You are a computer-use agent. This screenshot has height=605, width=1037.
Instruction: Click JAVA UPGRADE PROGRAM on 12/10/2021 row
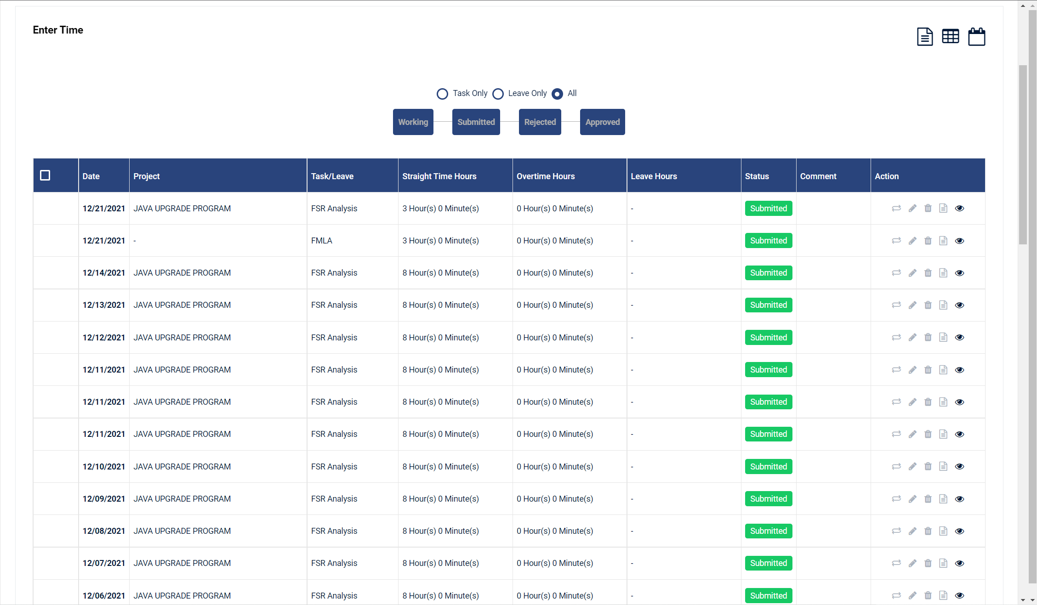(182, 467)
